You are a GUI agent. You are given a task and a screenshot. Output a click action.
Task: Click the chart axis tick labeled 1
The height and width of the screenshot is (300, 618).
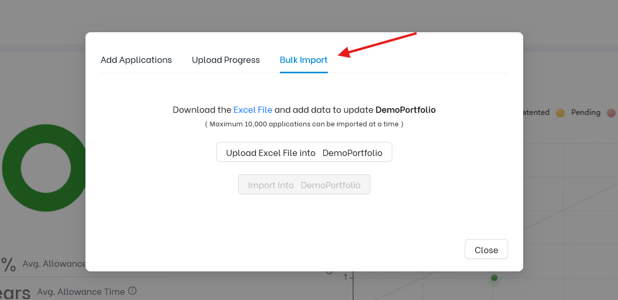pos(345,277)
